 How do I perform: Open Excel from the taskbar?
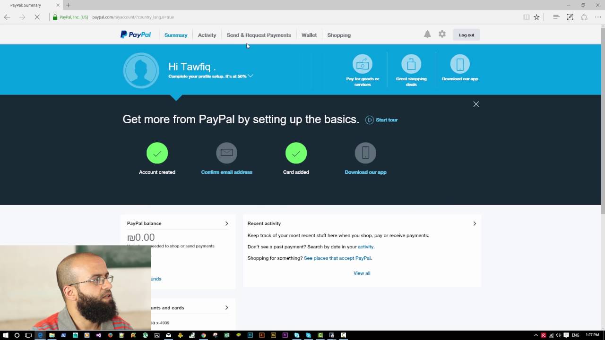coord(227,335)
